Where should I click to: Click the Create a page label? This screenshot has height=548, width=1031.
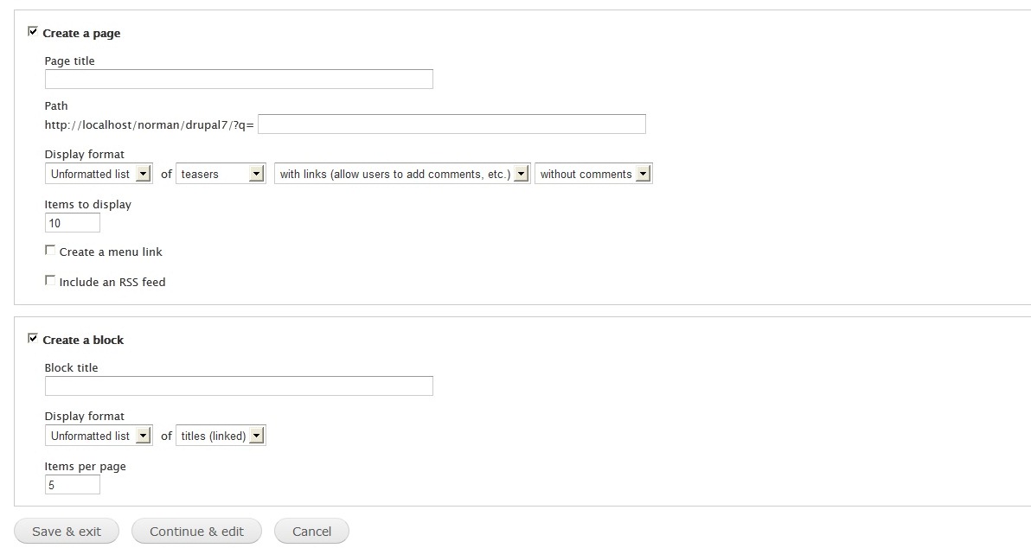[81, 33]
